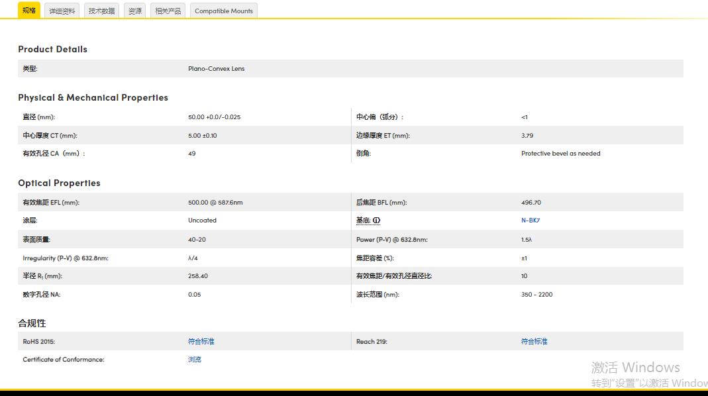Go to the 相关产品 tab
The image size is (708, 396).
168,11
